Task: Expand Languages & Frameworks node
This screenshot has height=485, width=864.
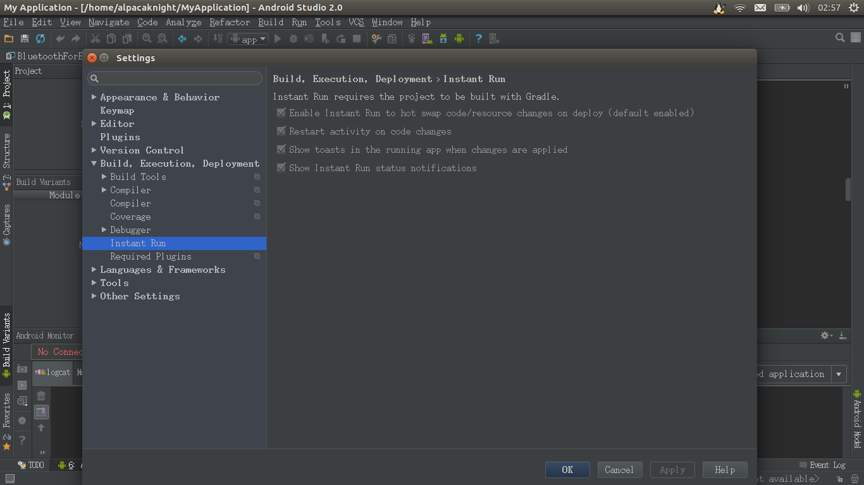Action: point(94,270)
